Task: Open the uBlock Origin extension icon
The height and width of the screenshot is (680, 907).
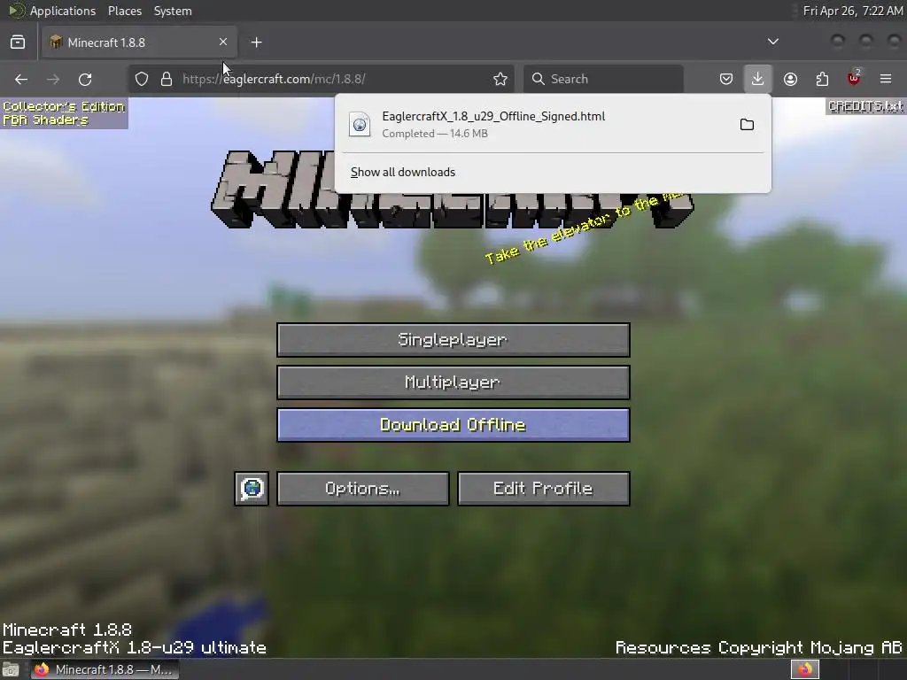Action: coord(854,78)
